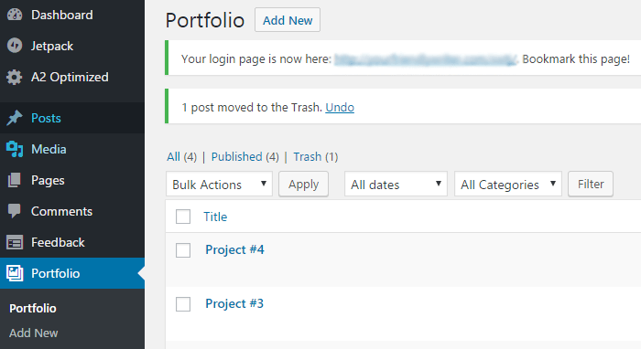Screen dimensions: 641x349
Task: Open Media library icon
Action: (x=15, y=149)
